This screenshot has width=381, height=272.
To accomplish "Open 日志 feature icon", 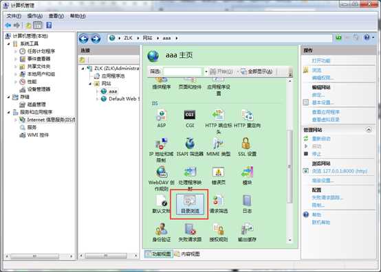I will tap(247, 204).
